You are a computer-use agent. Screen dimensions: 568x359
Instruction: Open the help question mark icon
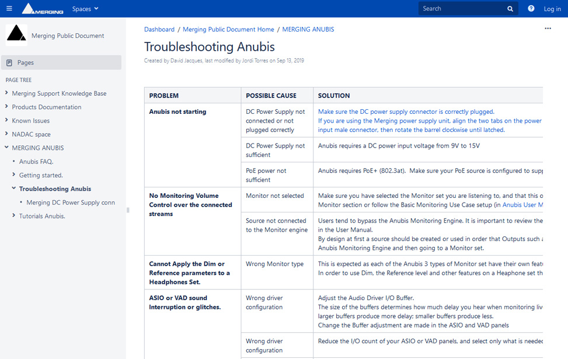pyautogui.click(x=531, y=9)
